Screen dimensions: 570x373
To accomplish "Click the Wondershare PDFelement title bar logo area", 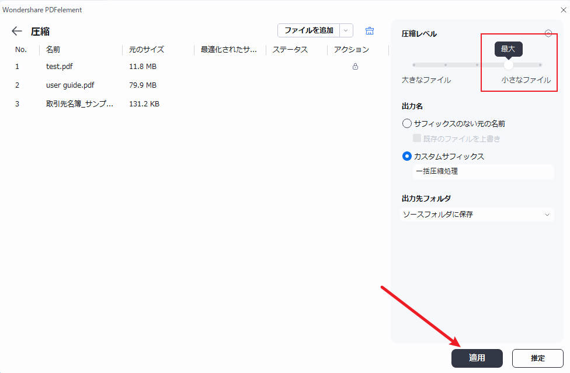I will pyautogui.click(x=43, y=9).
